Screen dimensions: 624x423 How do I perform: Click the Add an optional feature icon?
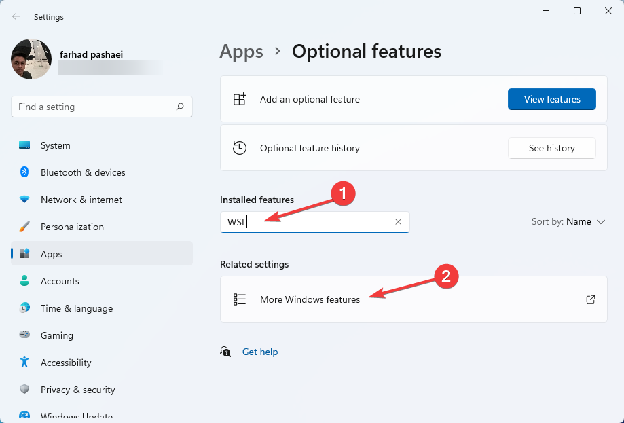[240, 98]
